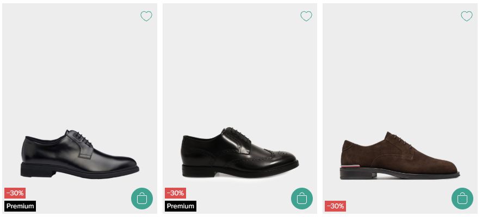View the brown suede derby shoe photo
The image size is (482, 217).
click(400, 156)
